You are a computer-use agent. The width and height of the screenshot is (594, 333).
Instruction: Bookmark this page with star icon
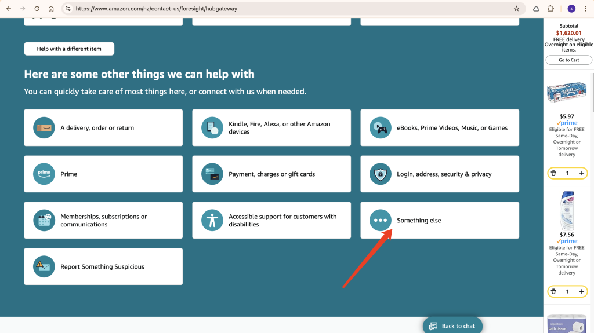516,9
